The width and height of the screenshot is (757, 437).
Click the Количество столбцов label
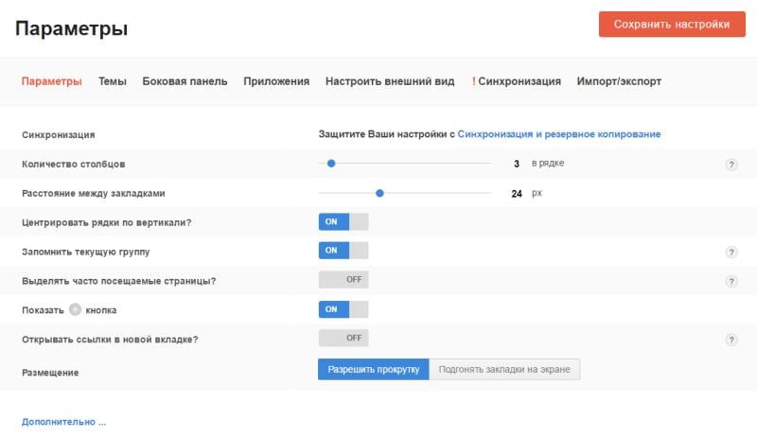[x=74, y=164]
